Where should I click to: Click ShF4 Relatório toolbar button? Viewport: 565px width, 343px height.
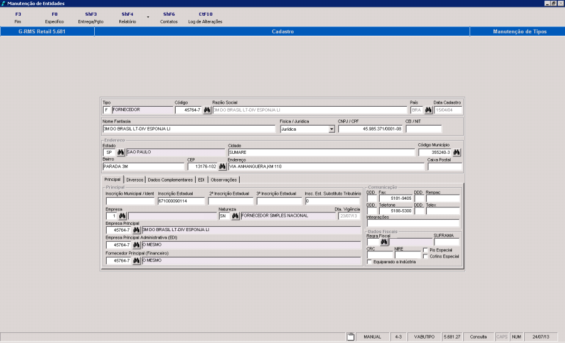(x=127, y=18)
